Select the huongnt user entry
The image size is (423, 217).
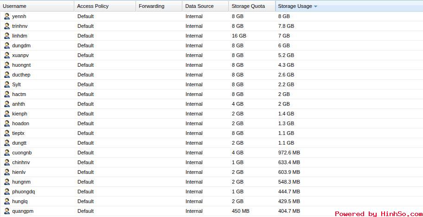click(21, 65)
